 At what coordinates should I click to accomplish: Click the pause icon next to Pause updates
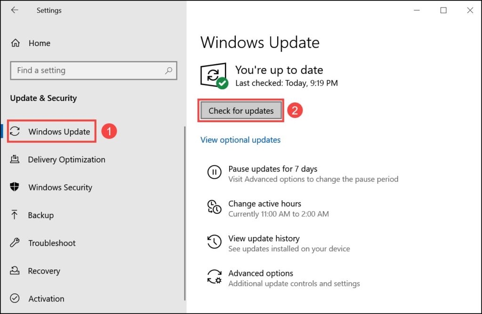(x=214, y=173)
